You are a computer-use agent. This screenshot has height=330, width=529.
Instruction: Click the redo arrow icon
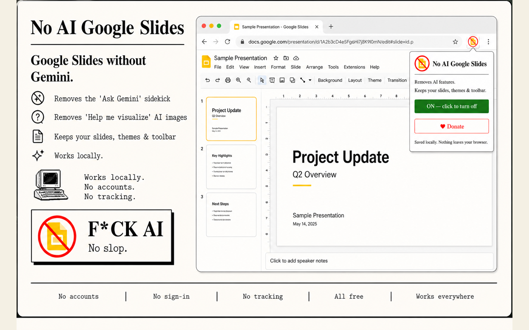(217, 80)
